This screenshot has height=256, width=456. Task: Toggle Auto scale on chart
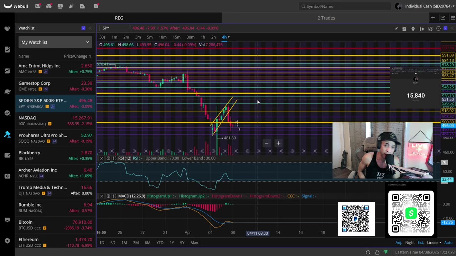(x=448, y=242)
